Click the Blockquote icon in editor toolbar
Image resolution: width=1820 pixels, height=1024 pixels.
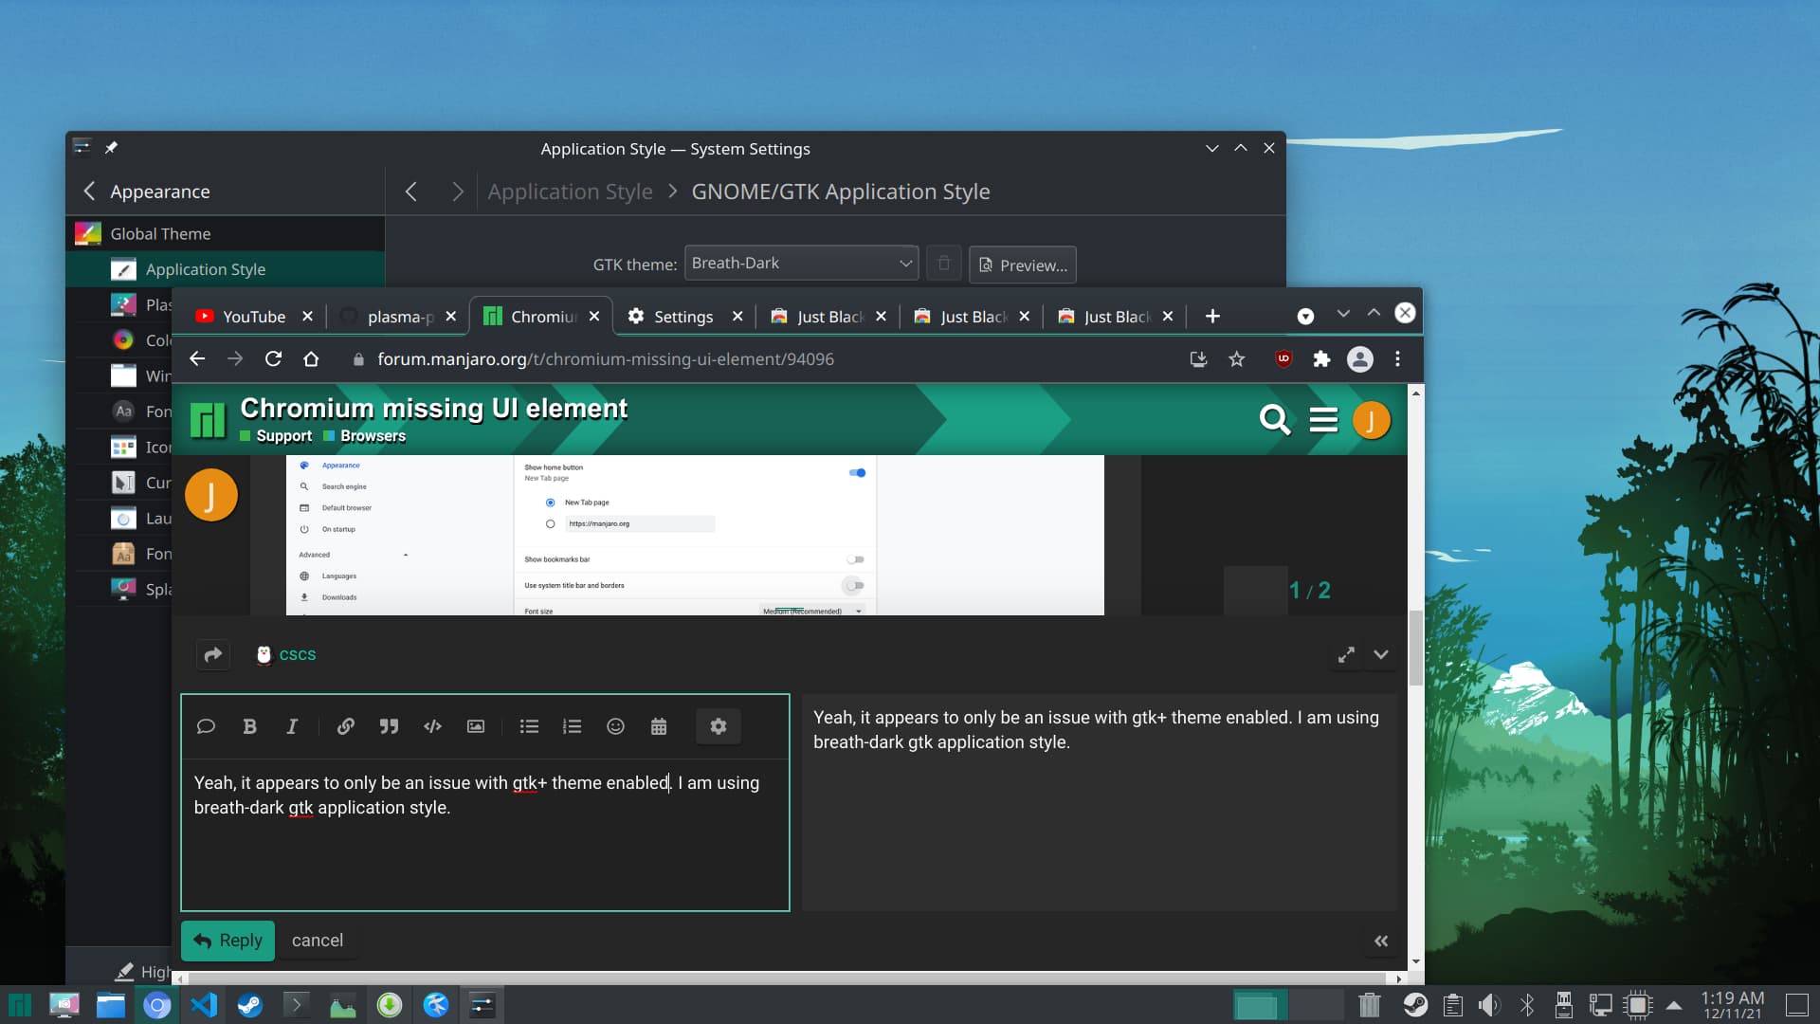[389, 726]
